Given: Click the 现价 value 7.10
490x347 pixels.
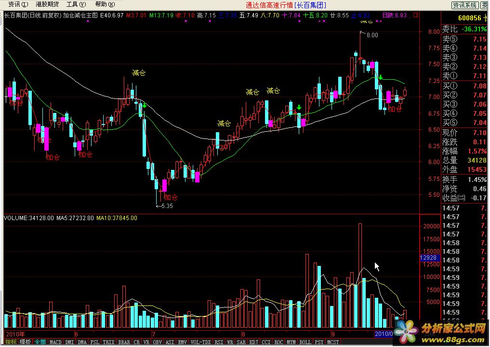Looking at the screenshot, I should (x=480, y=133).
